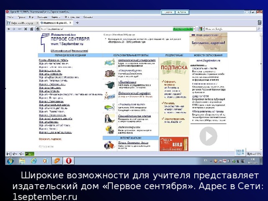Go back using the browser back arrow
Viewport: 268px width, 201px height.
(x=9, y=29)
